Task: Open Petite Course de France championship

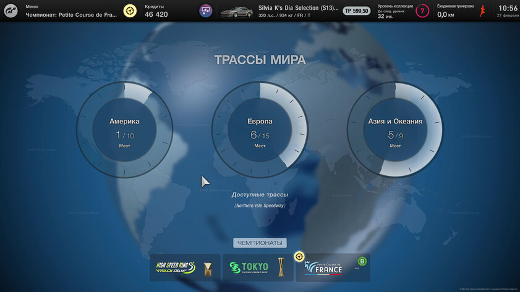Action: click(333, 268)
